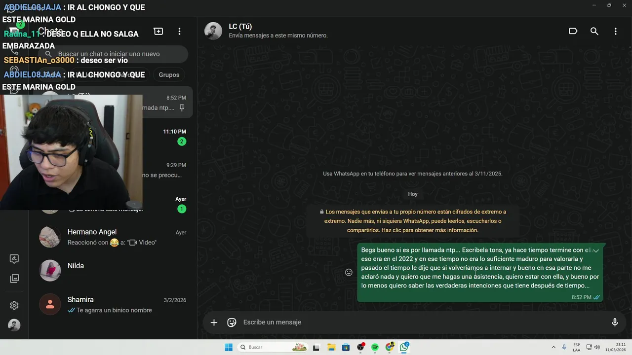Open contact info via 'LC (Tú)' title
The image size is (632, 355).
(x=240, y=27)
